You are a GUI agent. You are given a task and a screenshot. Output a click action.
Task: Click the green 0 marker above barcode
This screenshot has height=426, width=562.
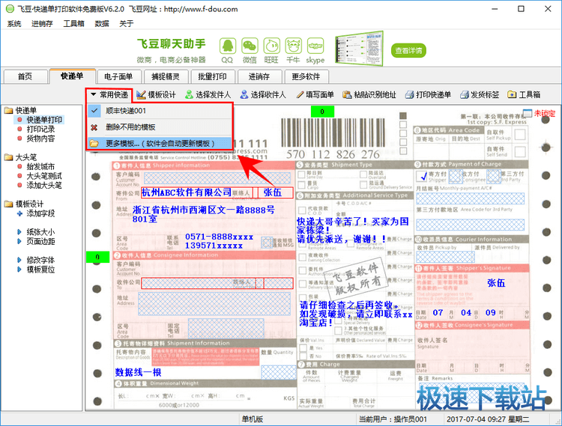coord(322,112)
